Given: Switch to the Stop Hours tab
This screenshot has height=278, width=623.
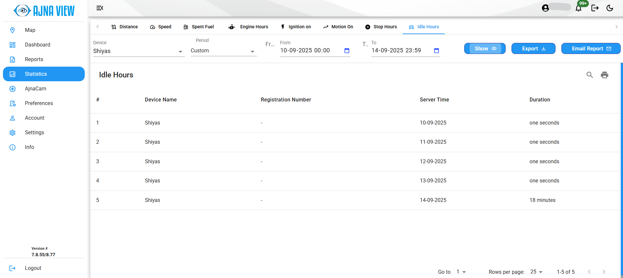Looking at the screenshot, I should point(381,27).
